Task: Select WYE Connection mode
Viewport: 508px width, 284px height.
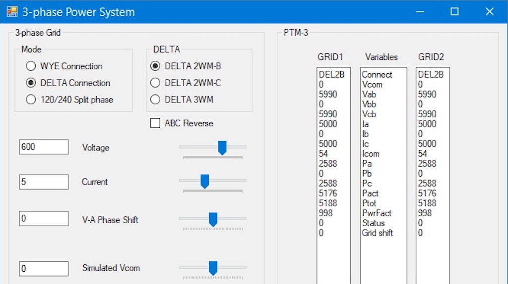Action: click(x=31, y=66)
